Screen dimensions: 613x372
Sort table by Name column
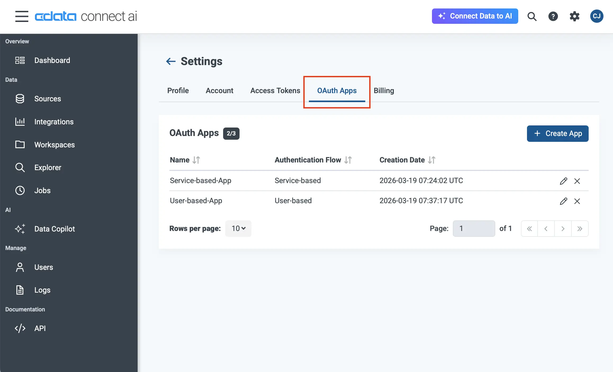click(196, 160)
